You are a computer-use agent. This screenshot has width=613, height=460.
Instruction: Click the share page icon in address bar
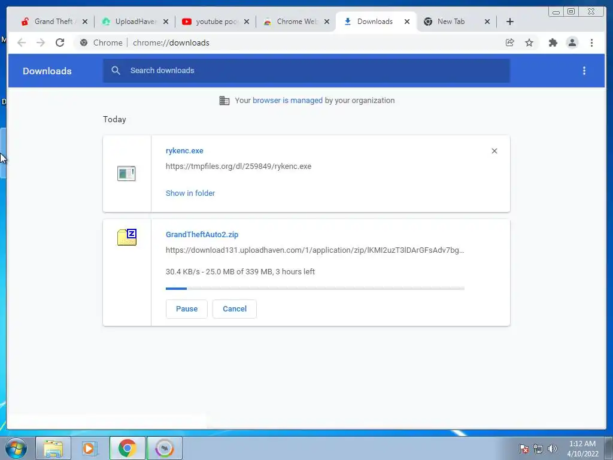(x=510, y=43)
